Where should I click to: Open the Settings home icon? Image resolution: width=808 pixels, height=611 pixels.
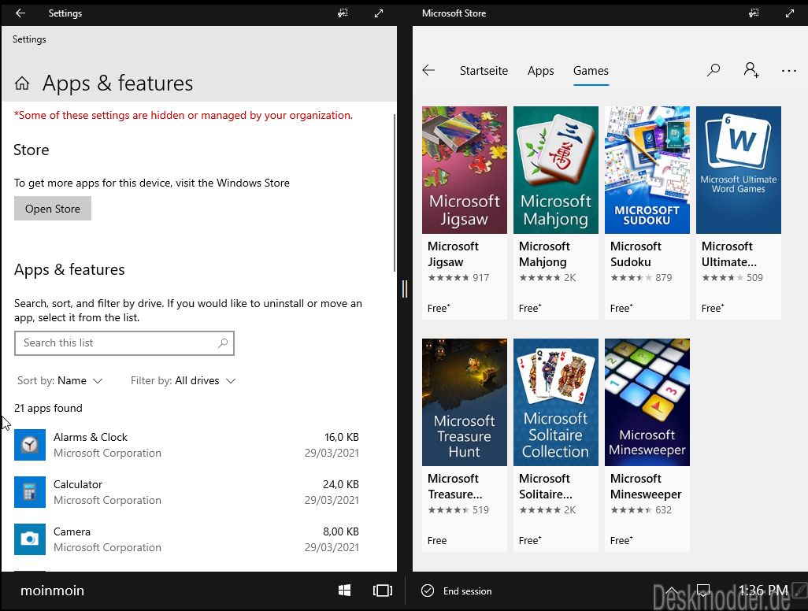click(21, 83)
